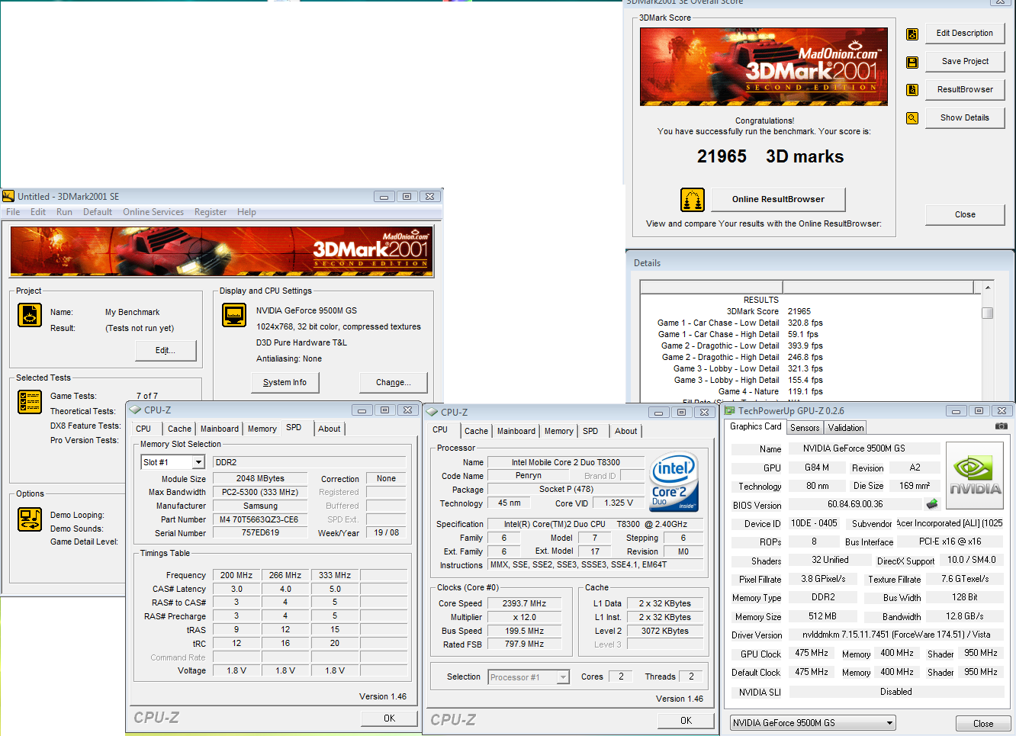Switch to Mainboard tab in processor CPU-Z window
The width and height of the screenshot is (1016, 736).
(516, 432)
